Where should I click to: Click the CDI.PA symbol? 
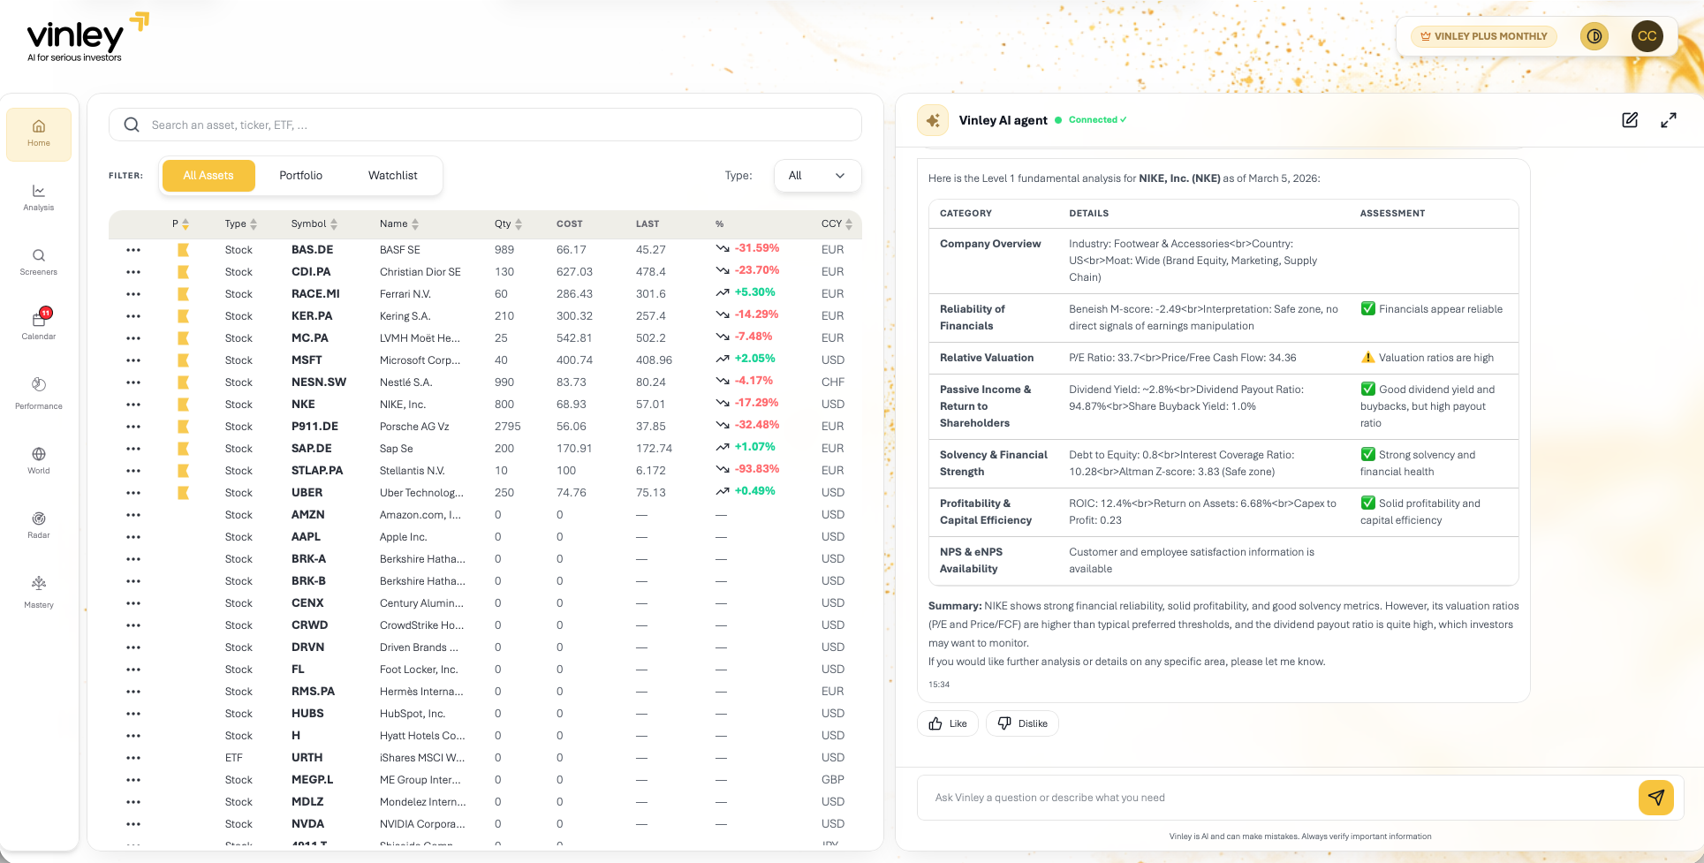(x=311, y=272)
